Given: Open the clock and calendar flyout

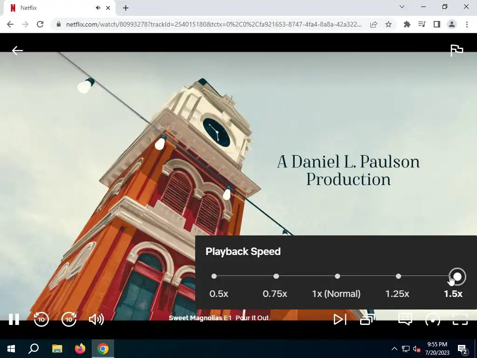Looking at the screenshot, I should [x=437, y=349].
